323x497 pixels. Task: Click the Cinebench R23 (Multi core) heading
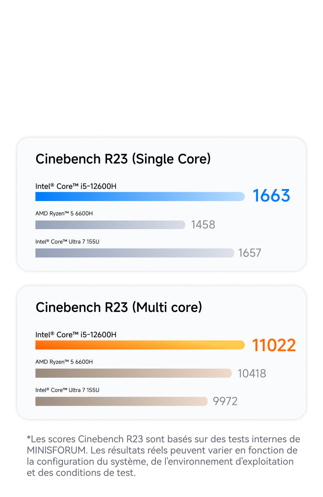[119, 307]
